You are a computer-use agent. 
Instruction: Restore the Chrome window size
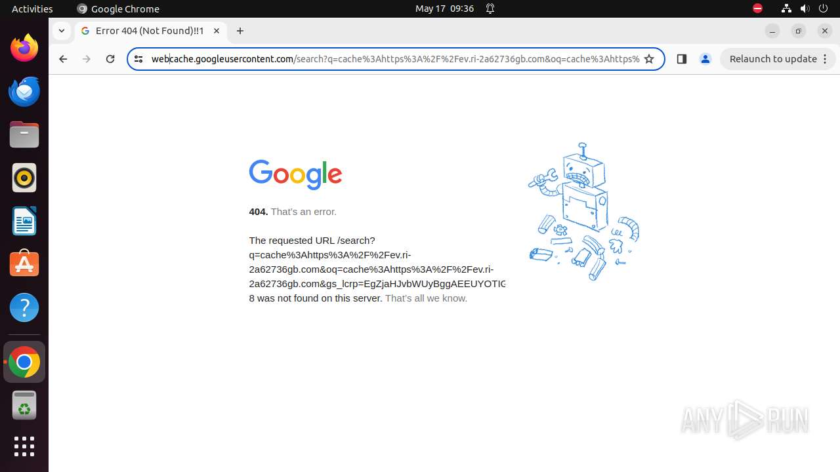(799, 31)
